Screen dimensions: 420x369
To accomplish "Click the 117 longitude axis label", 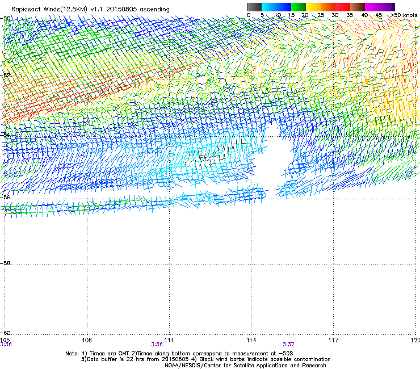I will pos(334,340).
